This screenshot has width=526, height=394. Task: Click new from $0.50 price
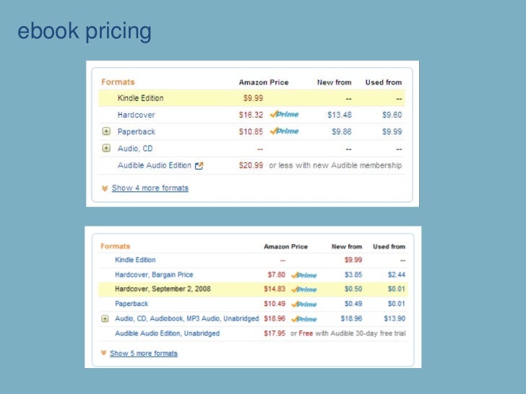pos(353,289)
